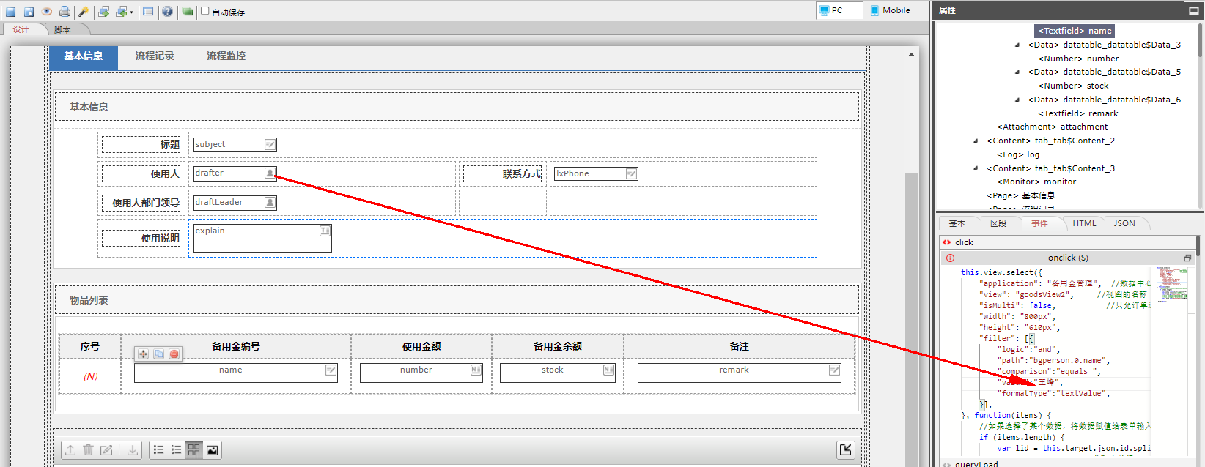Viewport: 1205px width, 467px height.
Task: Switch to the 脚本 tab
Action: (63, 29)
